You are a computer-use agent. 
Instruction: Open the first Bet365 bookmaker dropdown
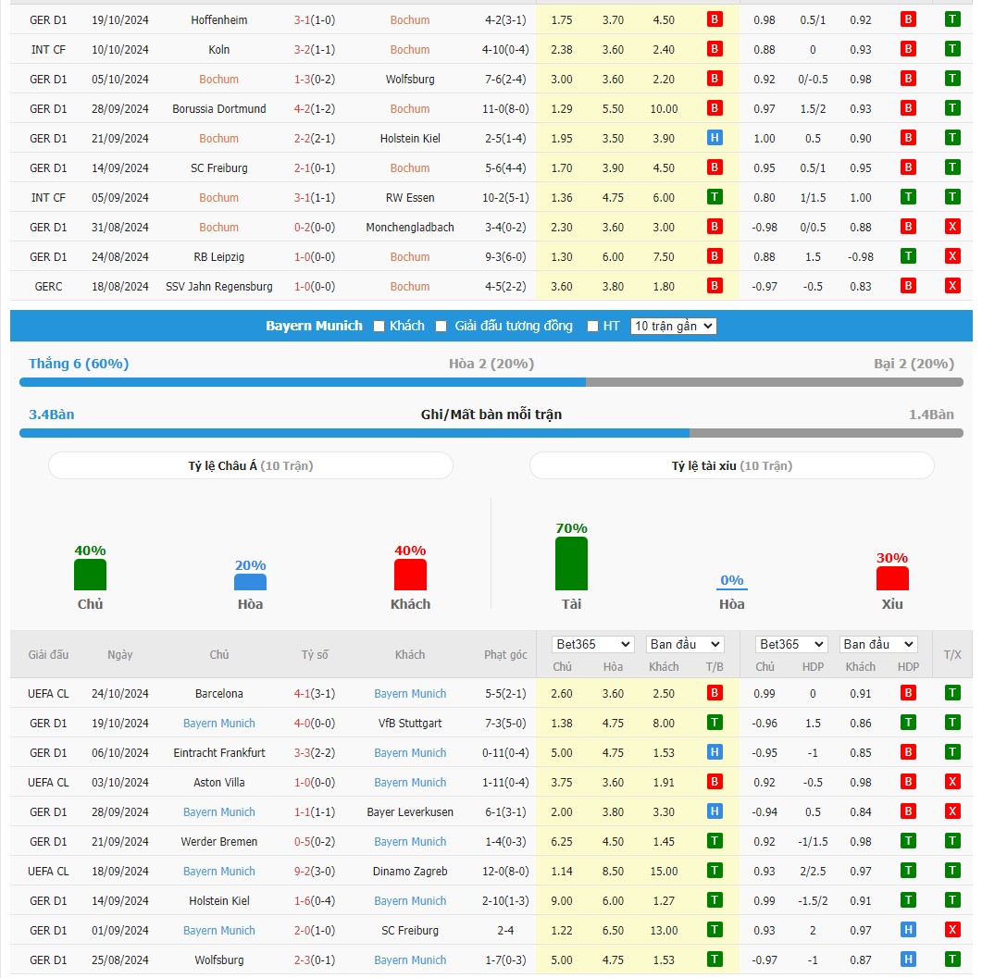point(593,644)
